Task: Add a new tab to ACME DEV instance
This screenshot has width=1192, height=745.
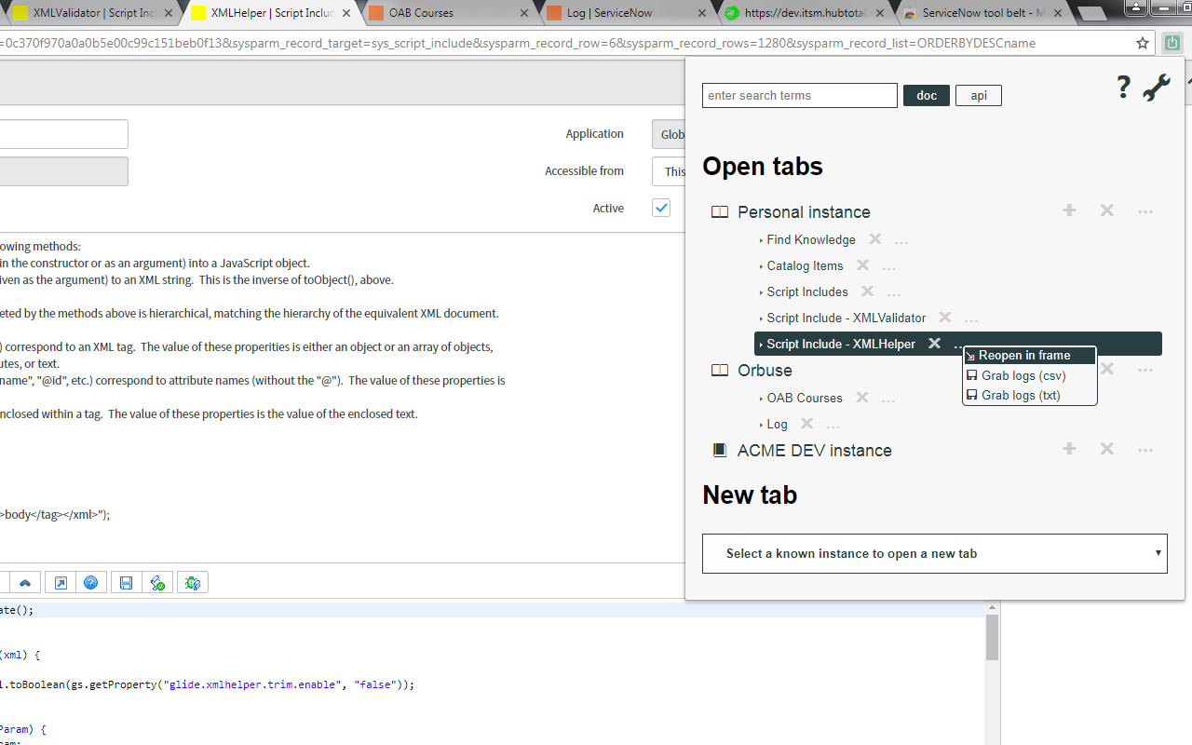Action: point(1069,449)
